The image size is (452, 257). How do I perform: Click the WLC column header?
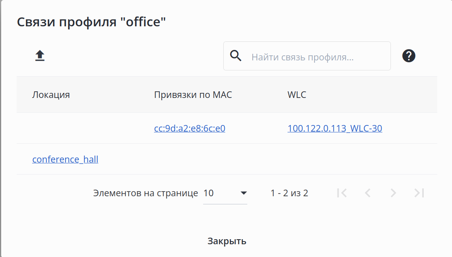coord(297,95)
